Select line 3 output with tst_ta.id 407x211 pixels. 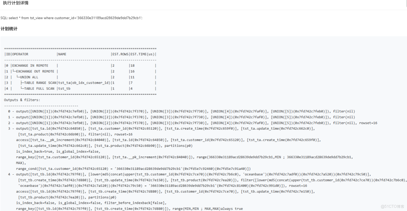[162, 129]
